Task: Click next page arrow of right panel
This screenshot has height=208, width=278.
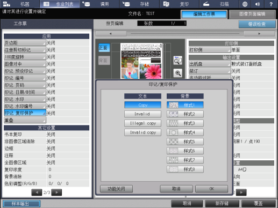Action: 241,192
